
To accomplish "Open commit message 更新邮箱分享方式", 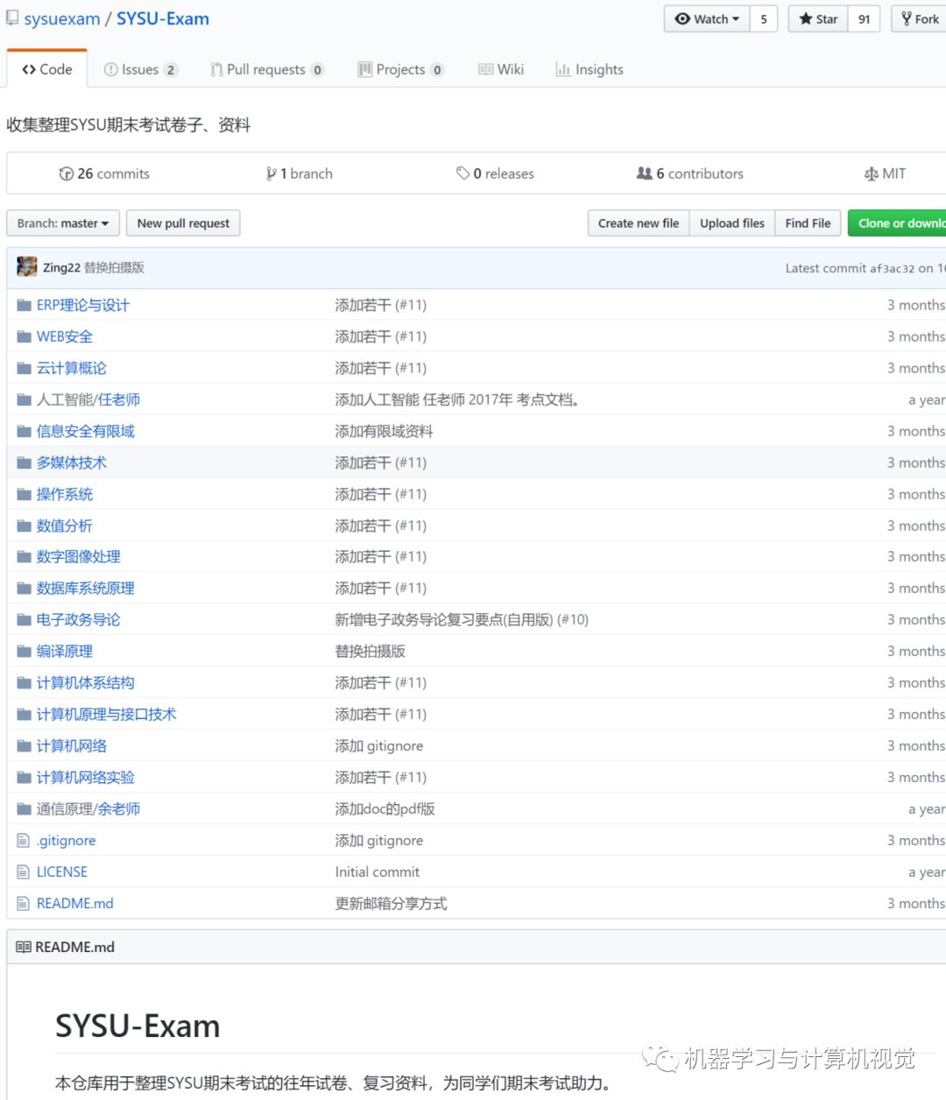I will coord(391,903).
